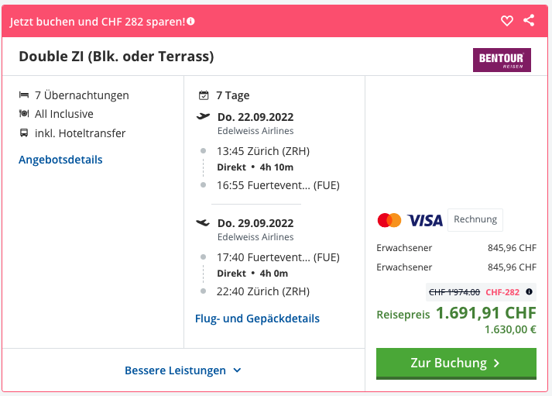This screenshot has height=396, width=552.
Task: Click the return flight airplane icon
Action: (x=204, y=223)
